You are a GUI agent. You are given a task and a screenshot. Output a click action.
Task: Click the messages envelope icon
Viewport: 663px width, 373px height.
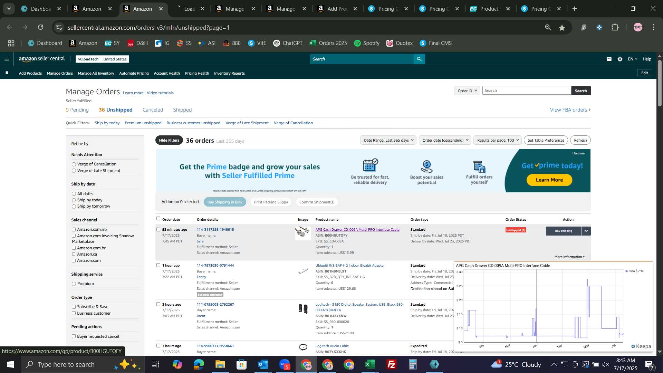[x=609, y=59]
